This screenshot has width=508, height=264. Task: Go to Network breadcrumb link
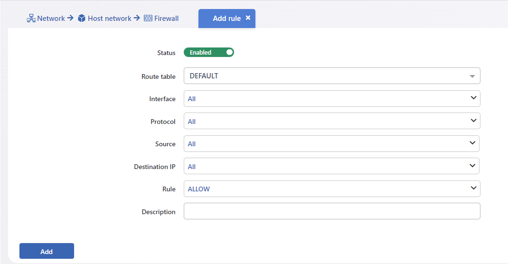[51, 19]
